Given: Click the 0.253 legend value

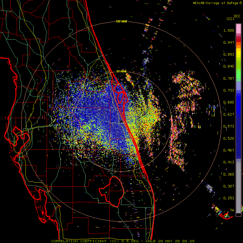Looking at the screenshot, I should coord(229,198).
